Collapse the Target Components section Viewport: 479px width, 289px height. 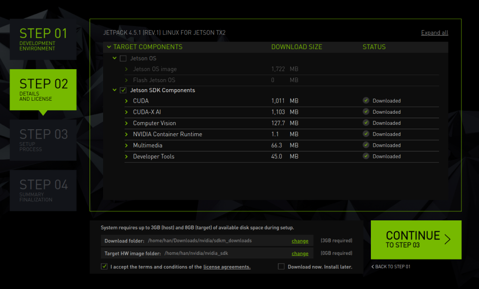click(109, 47)
